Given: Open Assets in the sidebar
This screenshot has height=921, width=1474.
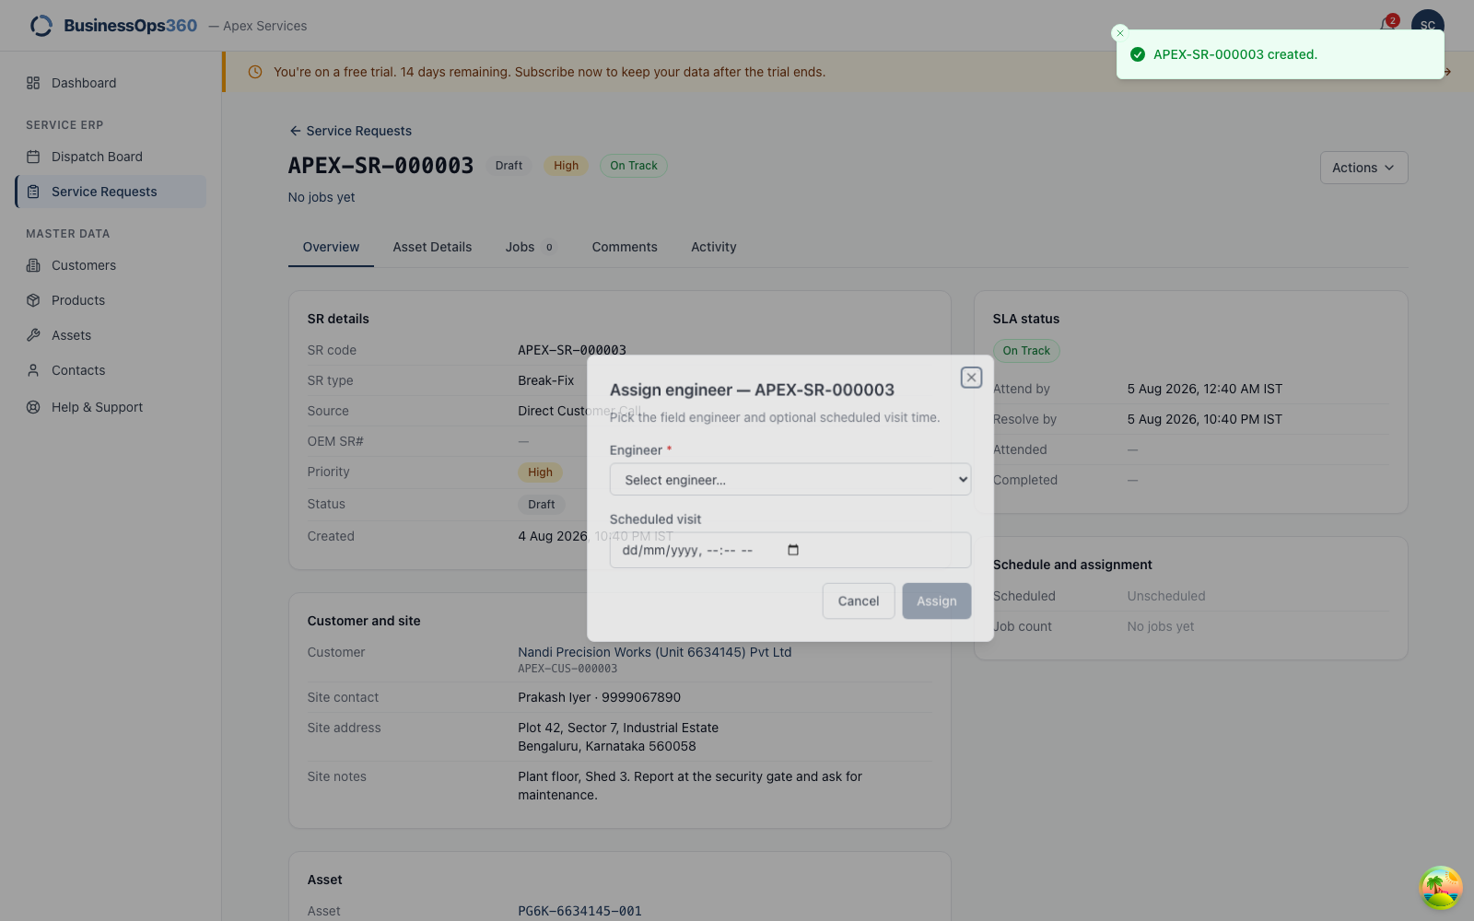Looking at the screenshot, I should [111, 335].
